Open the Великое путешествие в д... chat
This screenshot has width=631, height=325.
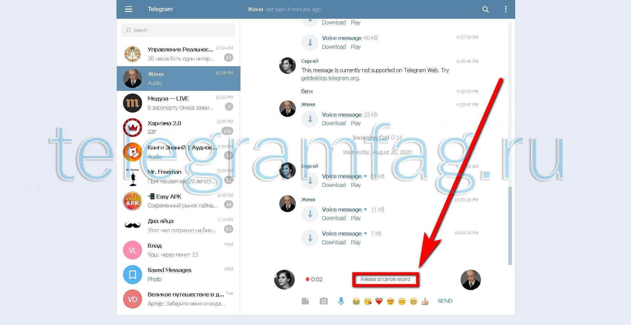click(179, 299)
